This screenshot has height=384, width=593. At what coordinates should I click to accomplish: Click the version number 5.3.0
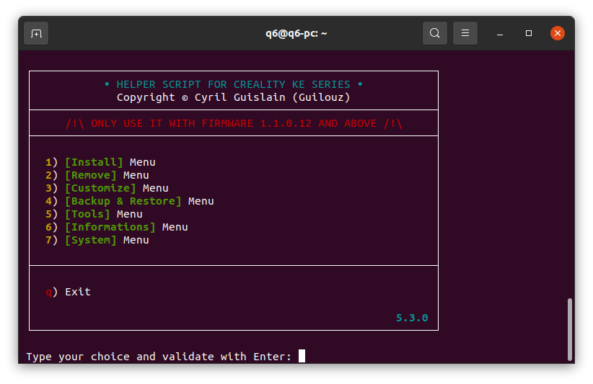pyautogui.click(x=412, y=318)
